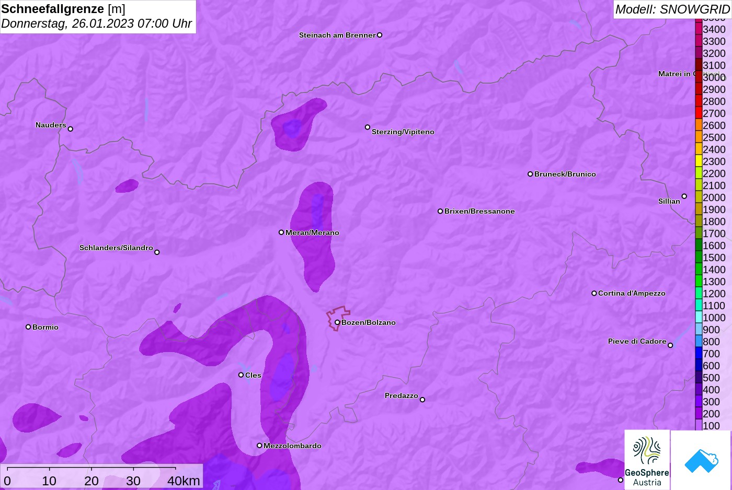Click the Bozen/Bolzano city marker dot

click(x=337, y=322)
